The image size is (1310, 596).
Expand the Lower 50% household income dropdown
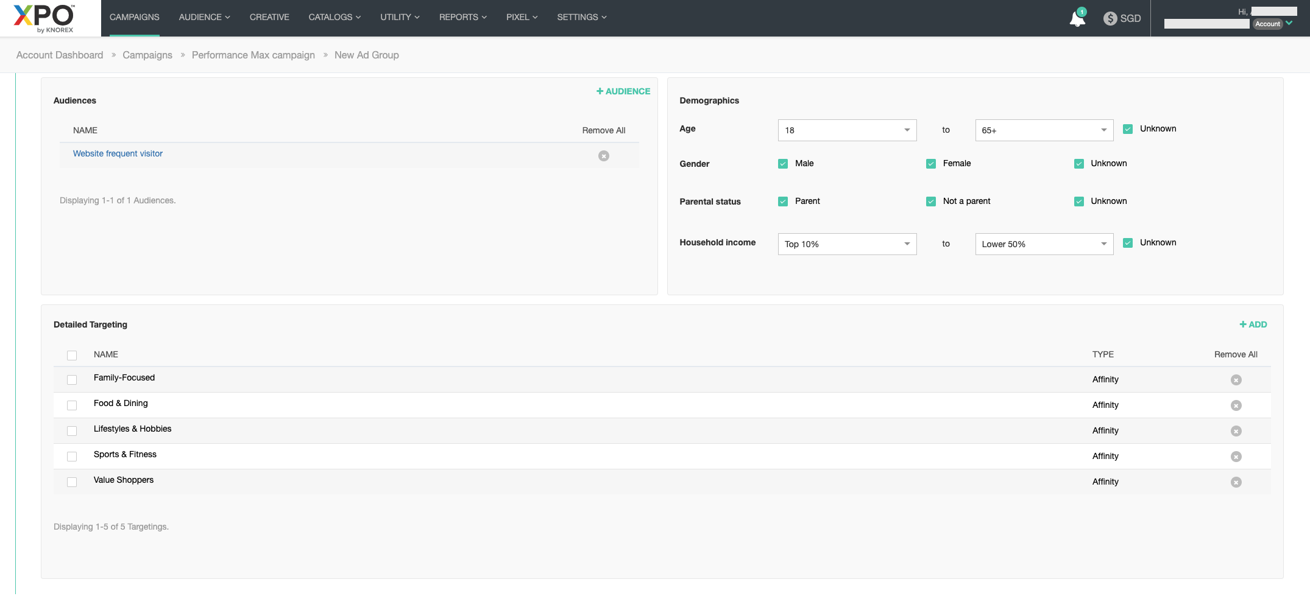click(1044, 244)
